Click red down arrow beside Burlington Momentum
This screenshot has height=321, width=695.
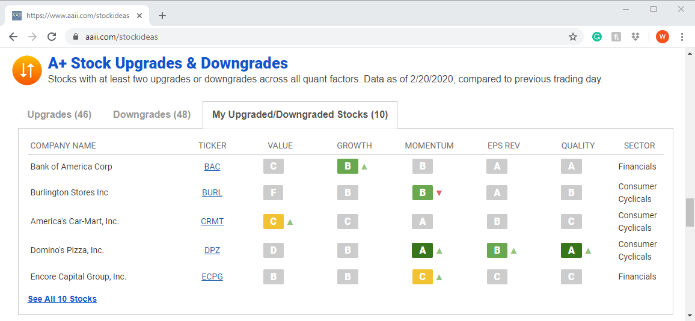click(439, 194)
